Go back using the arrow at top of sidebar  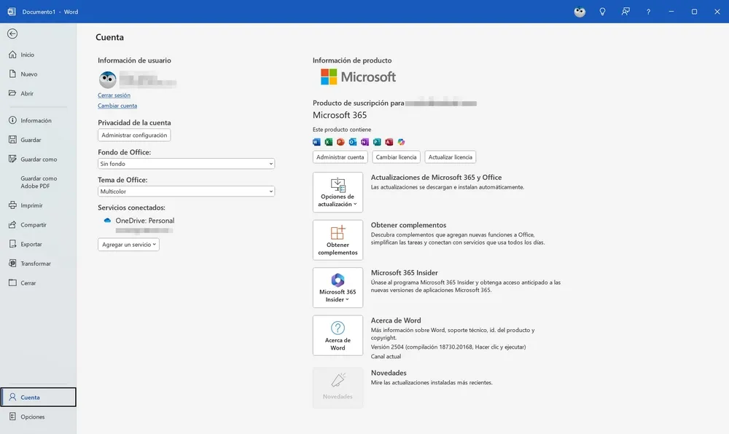[x=12, y=33]
